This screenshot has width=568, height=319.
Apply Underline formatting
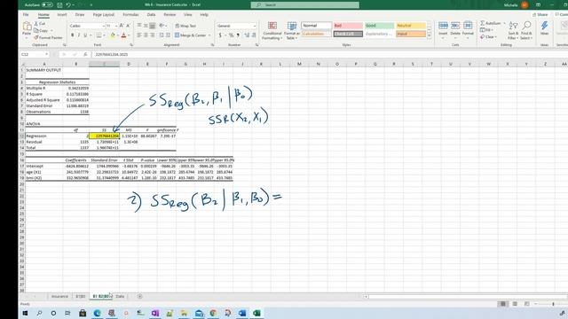tap(85, 35)
